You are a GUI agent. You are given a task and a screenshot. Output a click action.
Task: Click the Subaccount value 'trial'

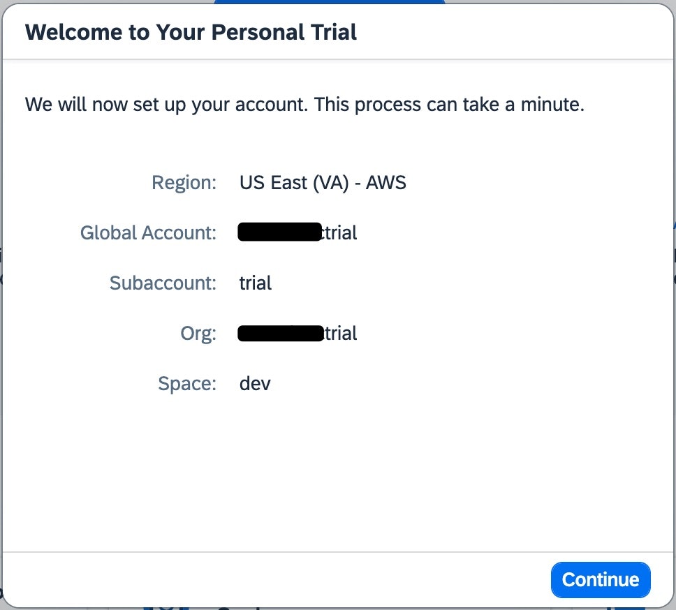[x=255, y=283]
